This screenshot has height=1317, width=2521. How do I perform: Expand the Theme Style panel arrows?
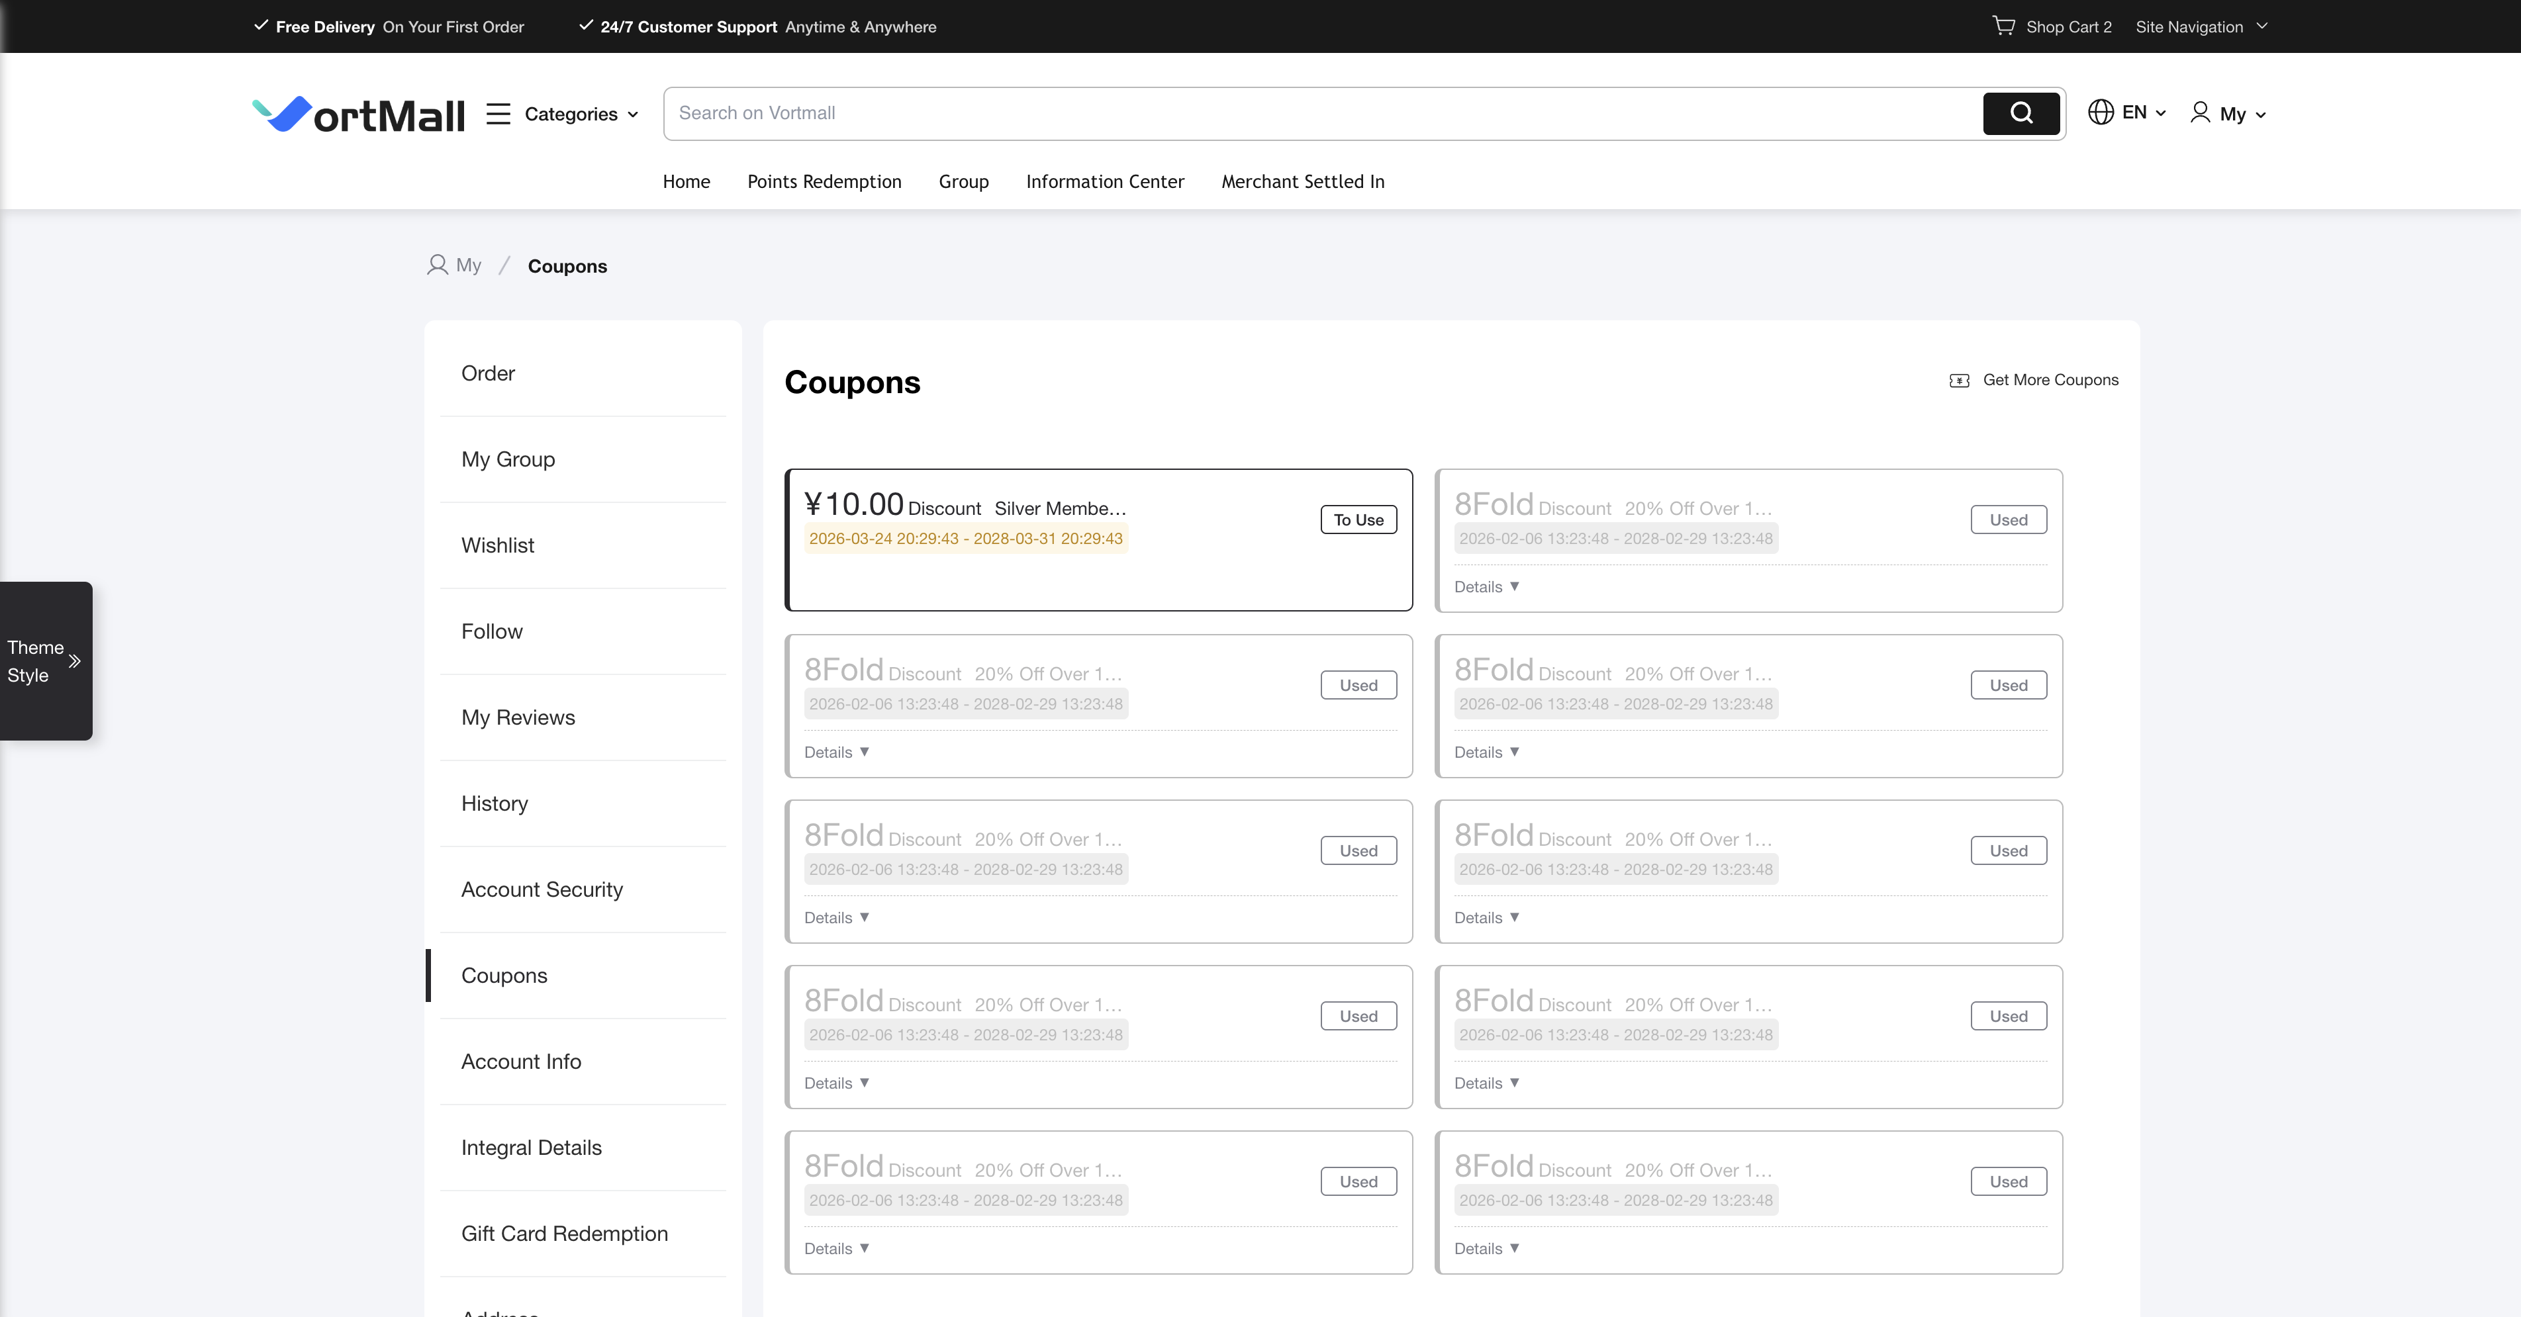click(74, 661)
